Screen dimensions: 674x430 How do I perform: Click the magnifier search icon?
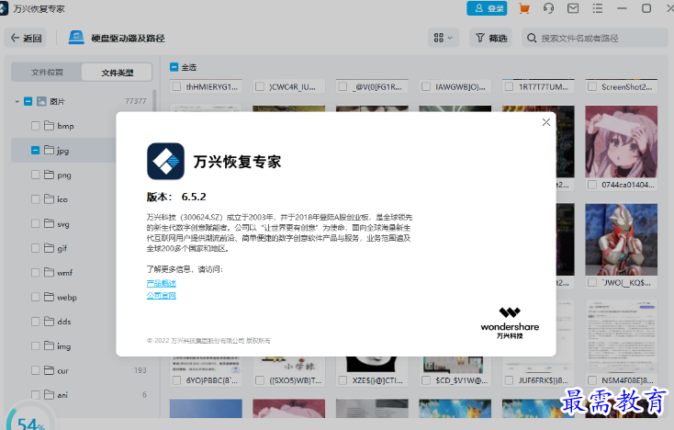click(x=532, y=38)
